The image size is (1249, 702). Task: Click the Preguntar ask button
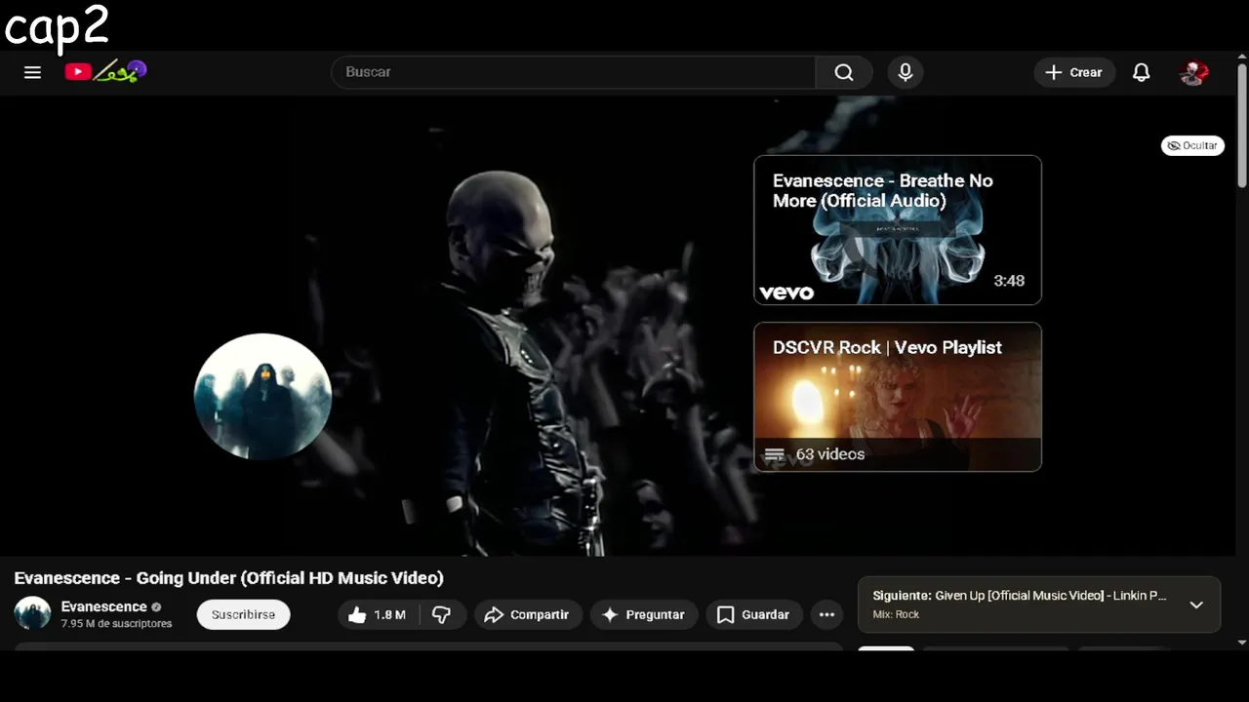click(x=644, y=614)
